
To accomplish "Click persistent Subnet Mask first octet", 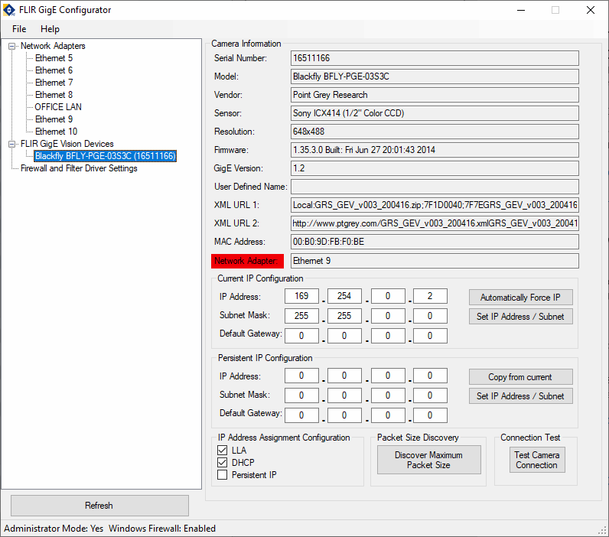I will point(301,395).
